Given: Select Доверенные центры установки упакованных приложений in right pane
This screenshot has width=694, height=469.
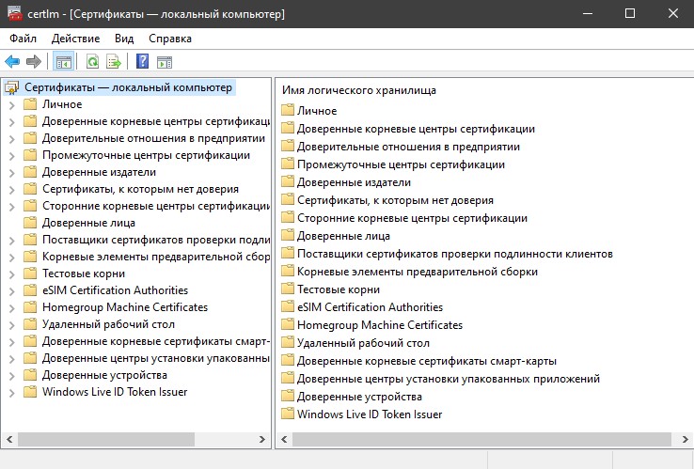Looking at the screenshot, I should [x=449, y=378].
